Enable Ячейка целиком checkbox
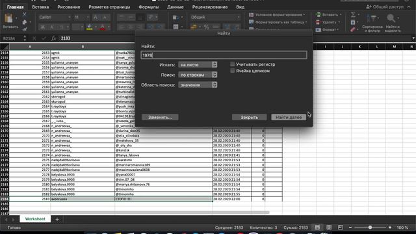Viewport: 416px width, 234px height. [233, 71]
